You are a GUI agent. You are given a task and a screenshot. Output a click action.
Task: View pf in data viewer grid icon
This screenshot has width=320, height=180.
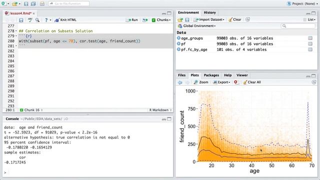pyautogui.click(x=310, y=44)
